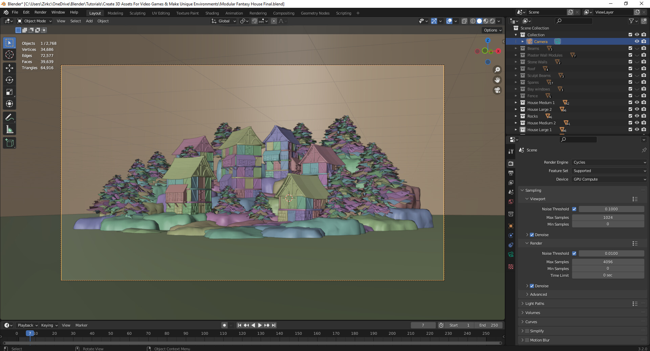Expand the House Large 2 collection
The width and height of the screenshot is (650, 351).
516,109
